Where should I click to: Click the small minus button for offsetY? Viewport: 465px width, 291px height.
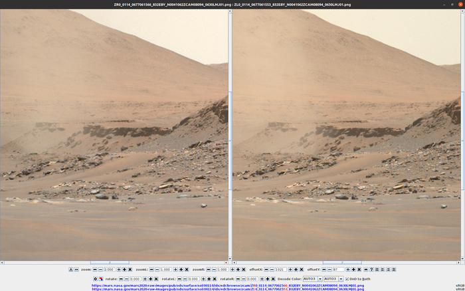(x=329, y=270)
